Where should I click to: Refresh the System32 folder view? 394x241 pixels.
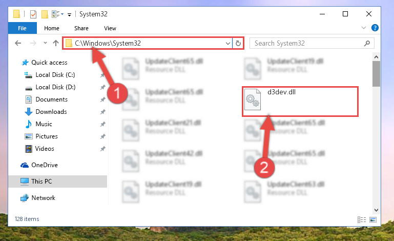click(238, 43)
